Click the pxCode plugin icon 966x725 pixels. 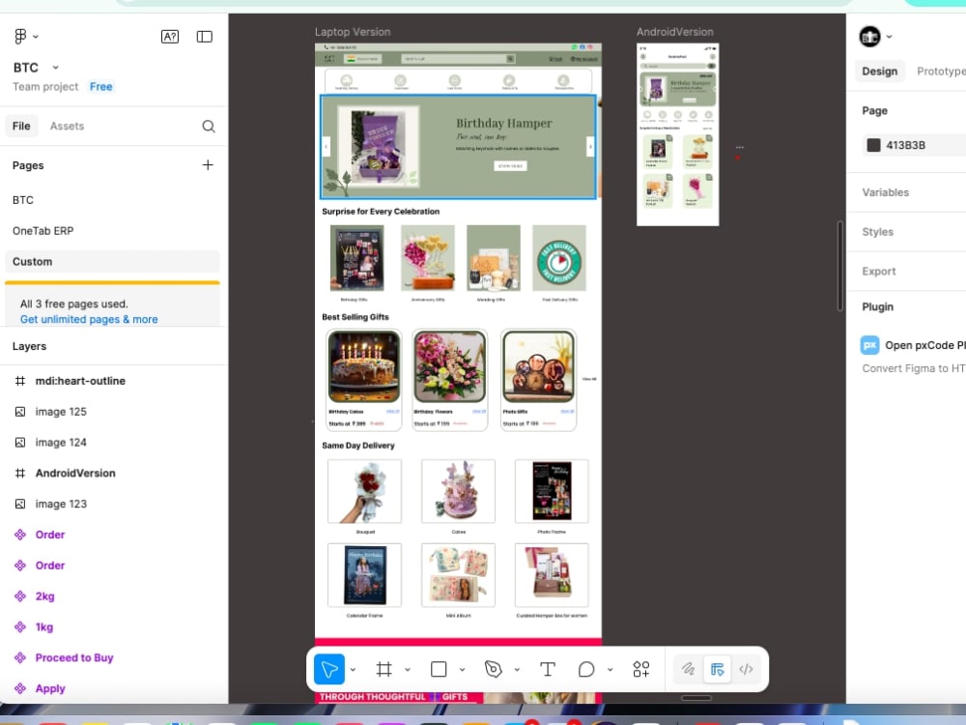pos(870,345)
